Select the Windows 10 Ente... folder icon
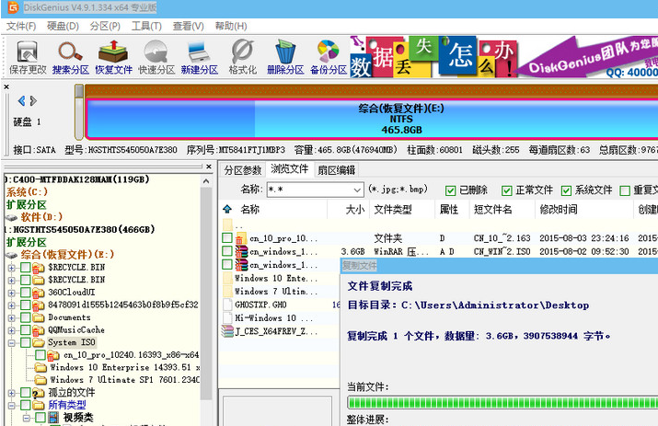 [x=227, y=278]
